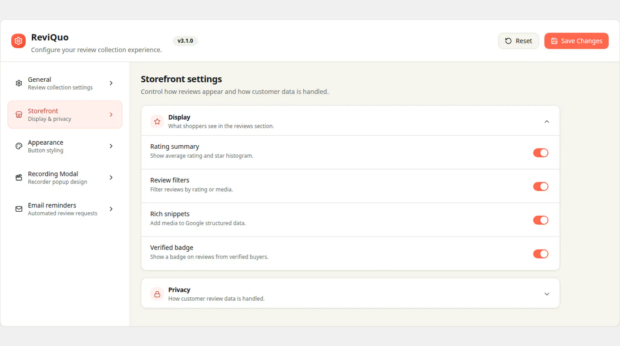Click the chevron next to Recording Modal
Image resolution: width=620 pixels, height=346 pixels.
click(111, 177)
